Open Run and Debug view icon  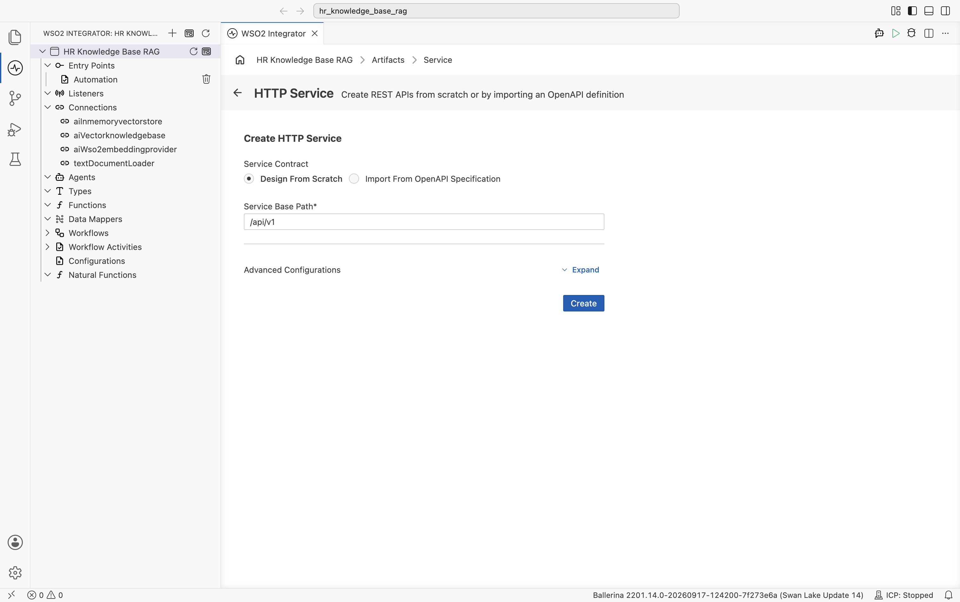pyautogui.click(x=15, y=129)
